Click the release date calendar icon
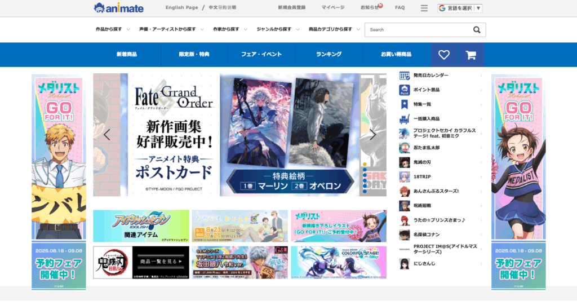This screenshot has height=305, width=577. pos(405,76)
